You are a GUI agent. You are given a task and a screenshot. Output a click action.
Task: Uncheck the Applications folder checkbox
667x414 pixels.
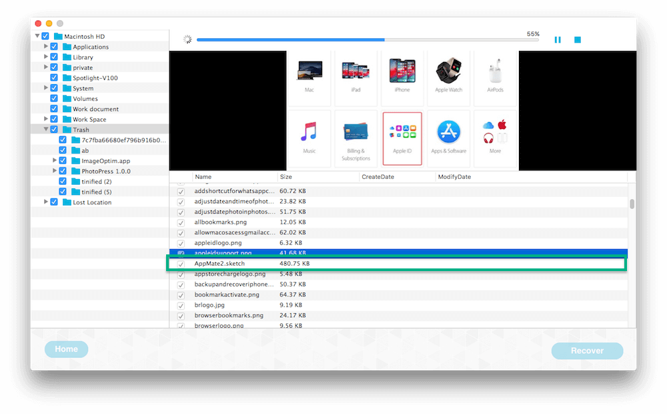click(x=54, y=47)
